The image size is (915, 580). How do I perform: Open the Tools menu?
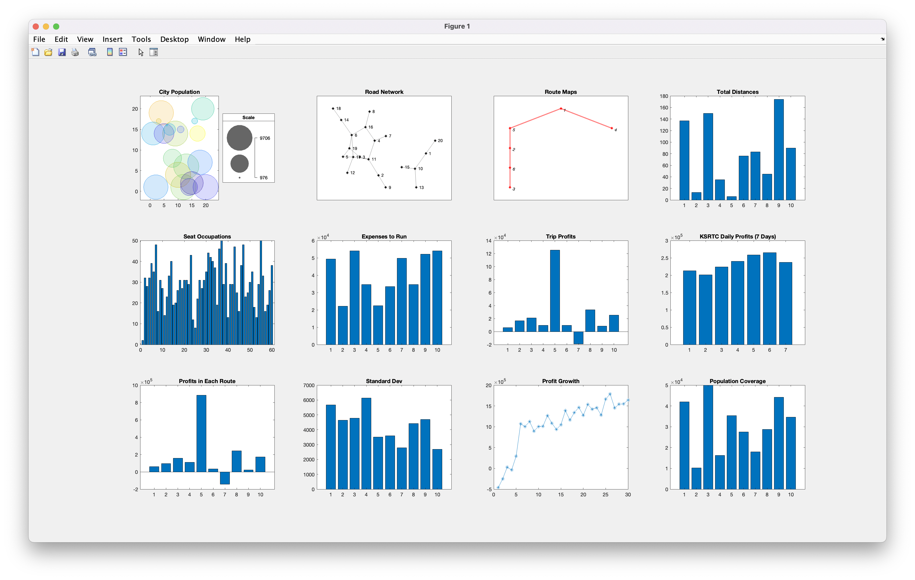[141, 39]
